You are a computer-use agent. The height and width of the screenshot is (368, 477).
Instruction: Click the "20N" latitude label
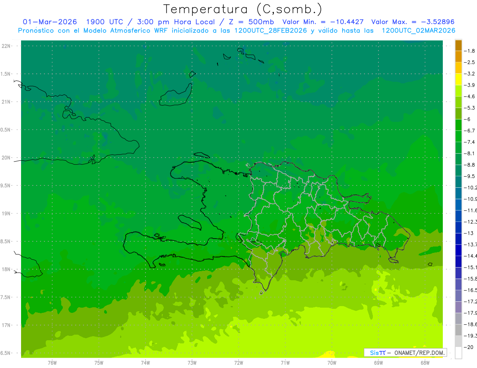click(x=6, y=158)
